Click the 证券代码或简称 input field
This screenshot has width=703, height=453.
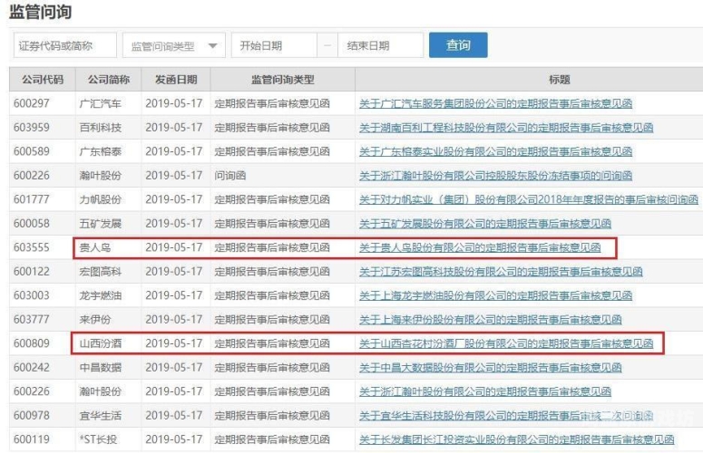pyautogui.click(x=65, y=45)
